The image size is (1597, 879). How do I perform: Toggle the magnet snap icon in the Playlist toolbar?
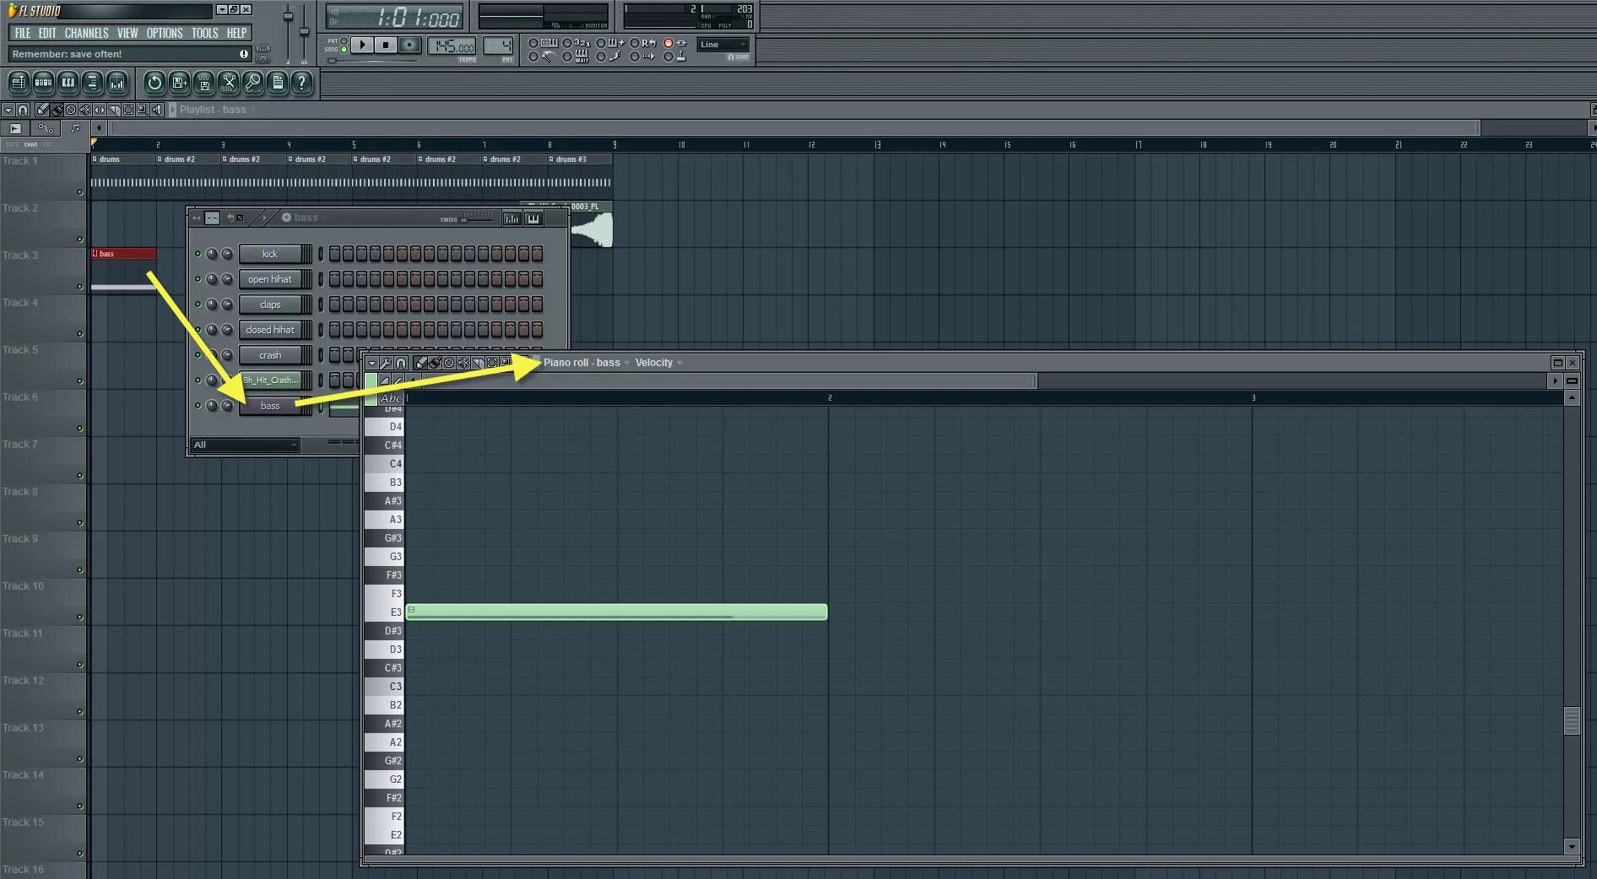coord(24,110)
